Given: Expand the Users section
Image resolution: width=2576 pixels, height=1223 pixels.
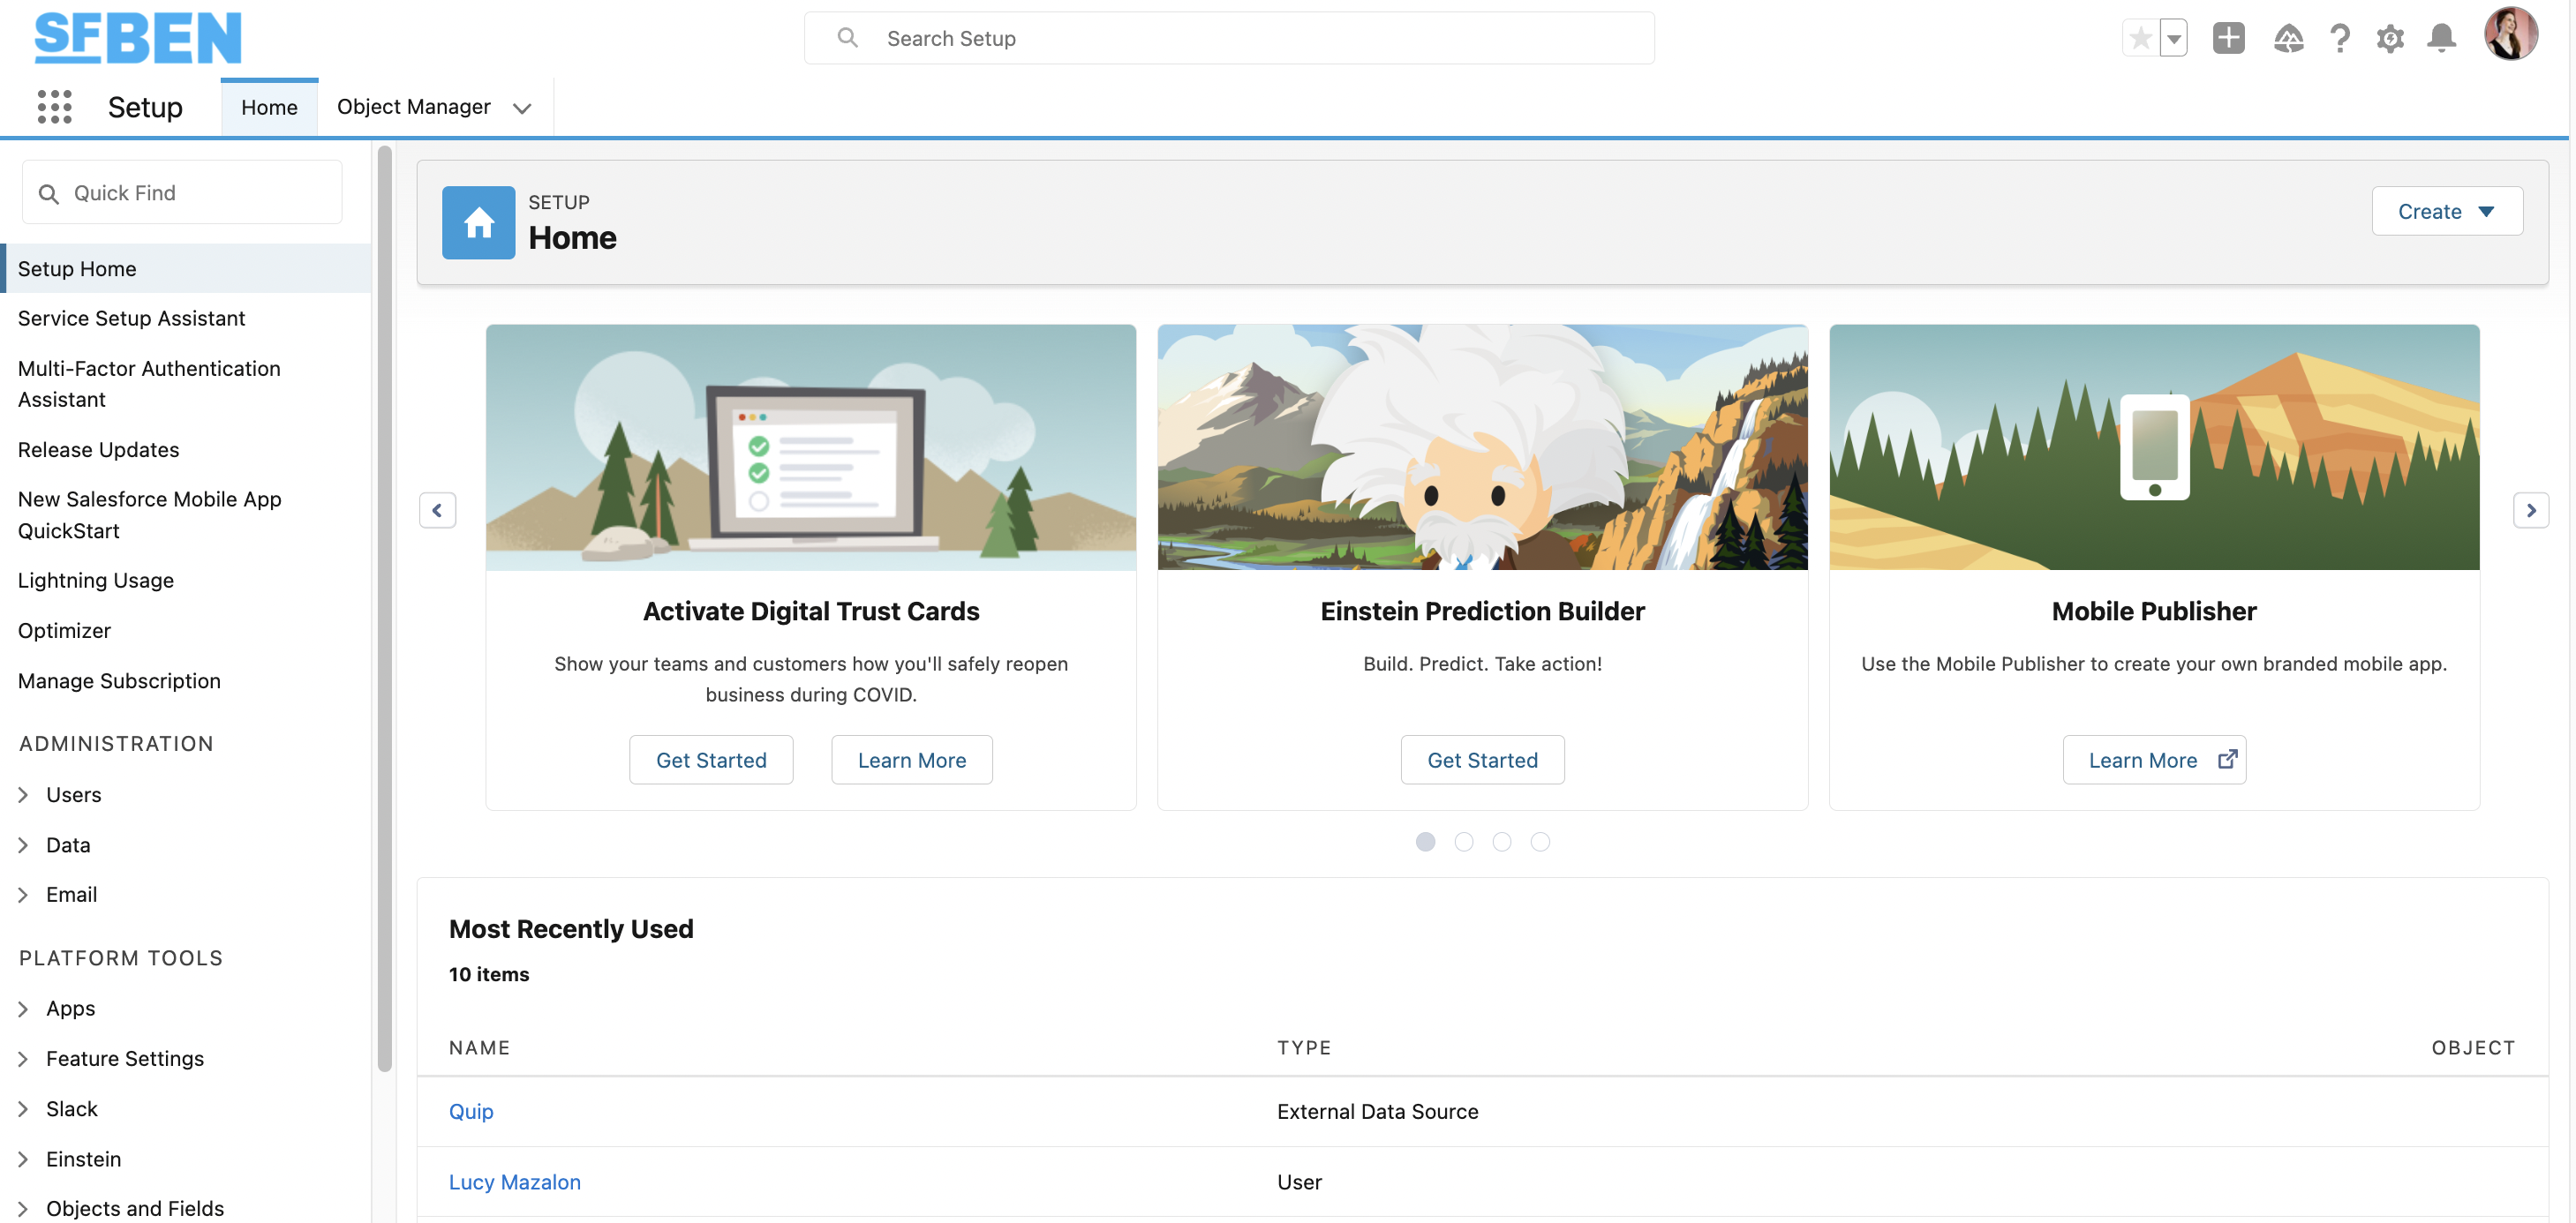Looking at the screenshot, I should [23, 794].
